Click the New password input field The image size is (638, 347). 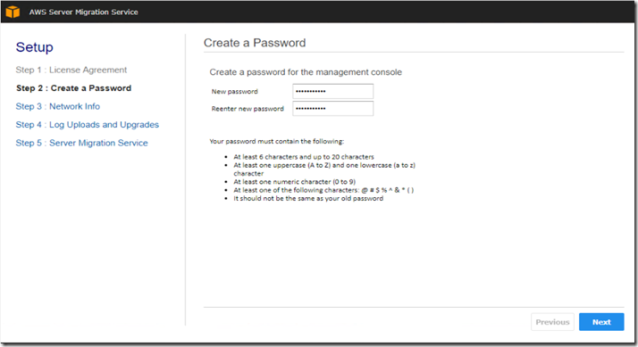click(x=332, y=91)
